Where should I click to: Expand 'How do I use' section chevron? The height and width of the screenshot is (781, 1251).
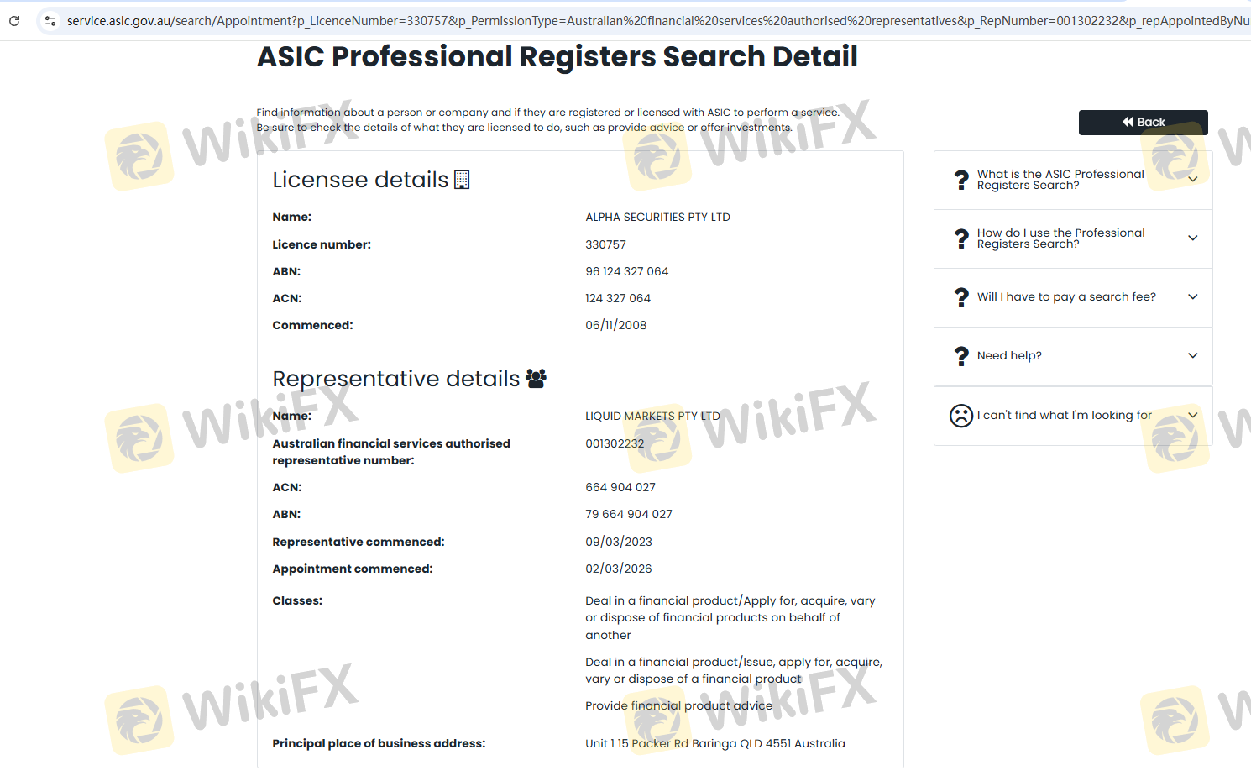click(1192, 238)
